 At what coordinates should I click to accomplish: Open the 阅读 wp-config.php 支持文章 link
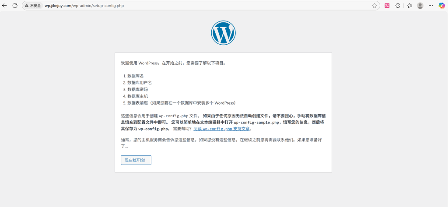pyautogui.click(x=221, y=129)
